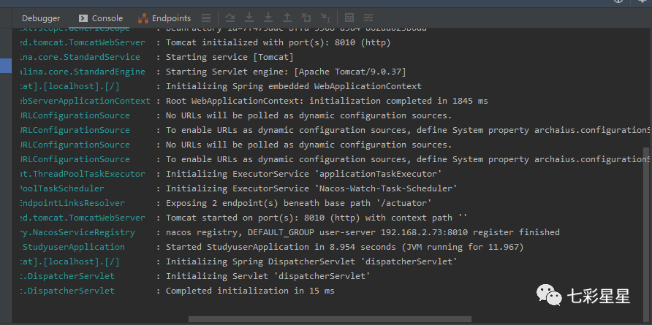Image resolution: width=652 pixels, height=325 pixels.
Task: Switch to the Debugger tab
Action: (41, 18)
